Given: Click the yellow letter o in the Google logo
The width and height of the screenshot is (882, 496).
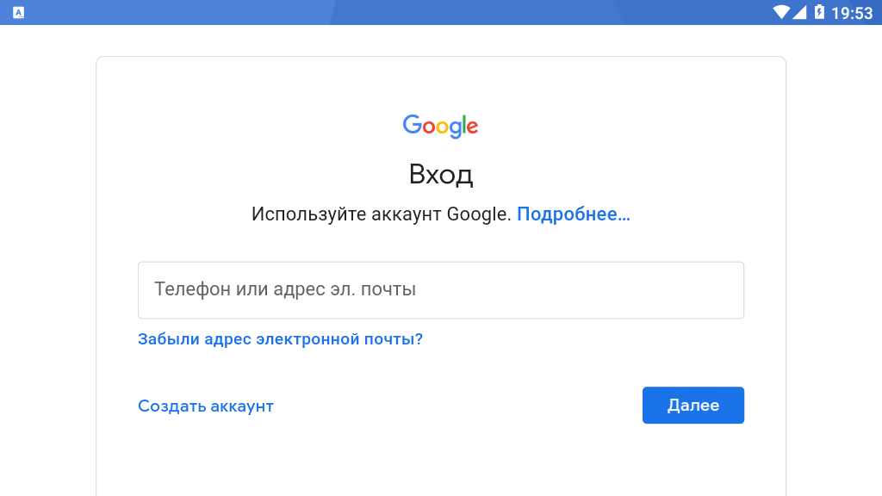Looking at the screenshot, I should click(x=444, y=127).
